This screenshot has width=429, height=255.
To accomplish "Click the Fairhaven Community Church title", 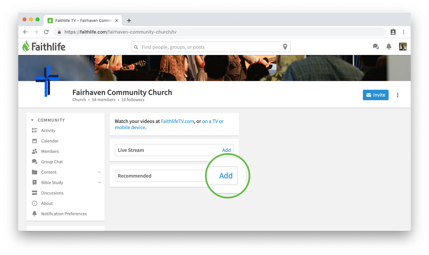I will [122, 92].
